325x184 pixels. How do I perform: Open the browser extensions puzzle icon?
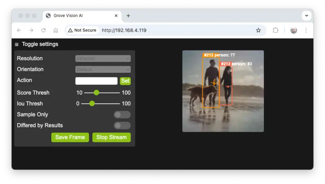[276, 30]
